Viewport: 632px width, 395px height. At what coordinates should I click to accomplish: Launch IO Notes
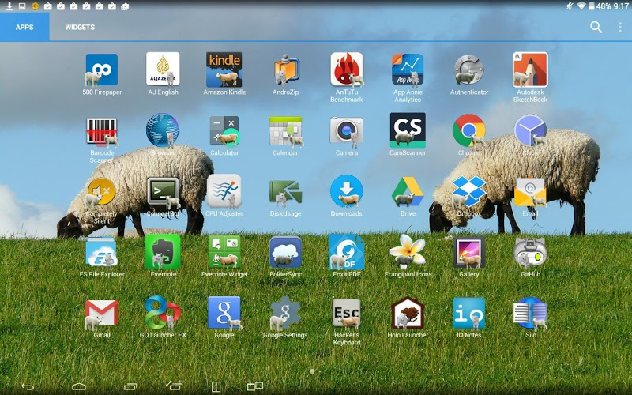tap(468, 313)
